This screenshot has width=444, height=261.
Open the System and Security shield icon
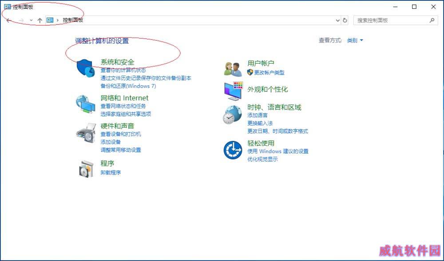click(x=86, y=68)
